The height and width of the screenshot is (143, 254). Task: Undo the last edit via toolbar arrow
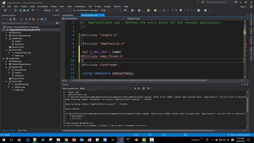(33, 10)
